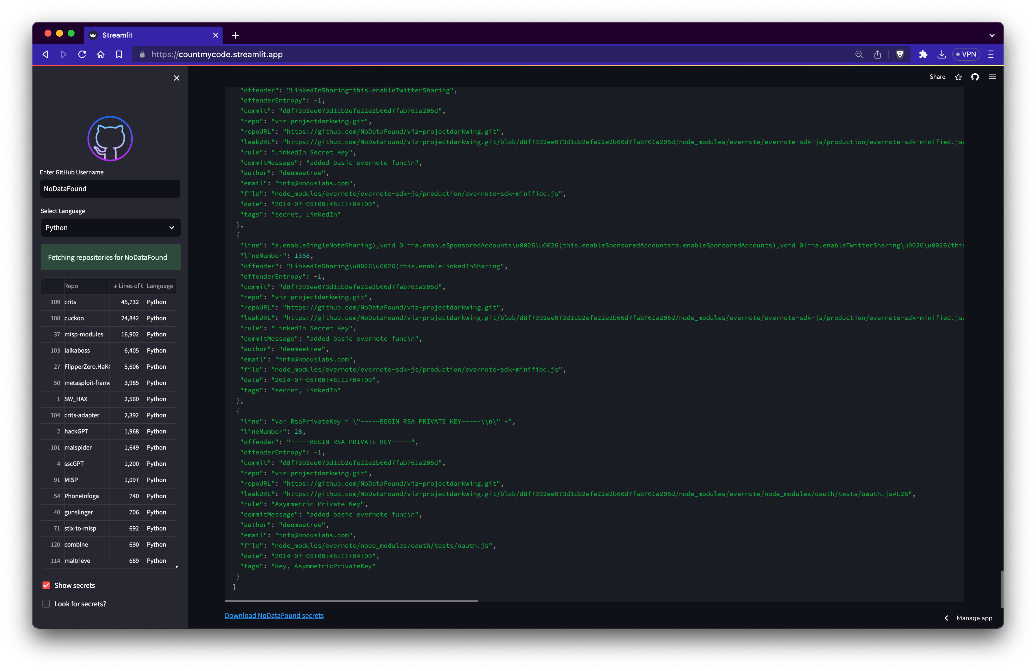Open zoom control in address bar
The width and height of the screenshot is (1036, 671).
point(859,54)
